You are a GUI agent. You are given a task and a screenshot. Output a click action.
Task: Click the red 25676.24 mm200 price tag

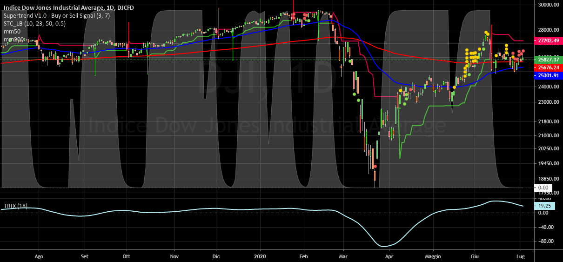click(549, 67)
